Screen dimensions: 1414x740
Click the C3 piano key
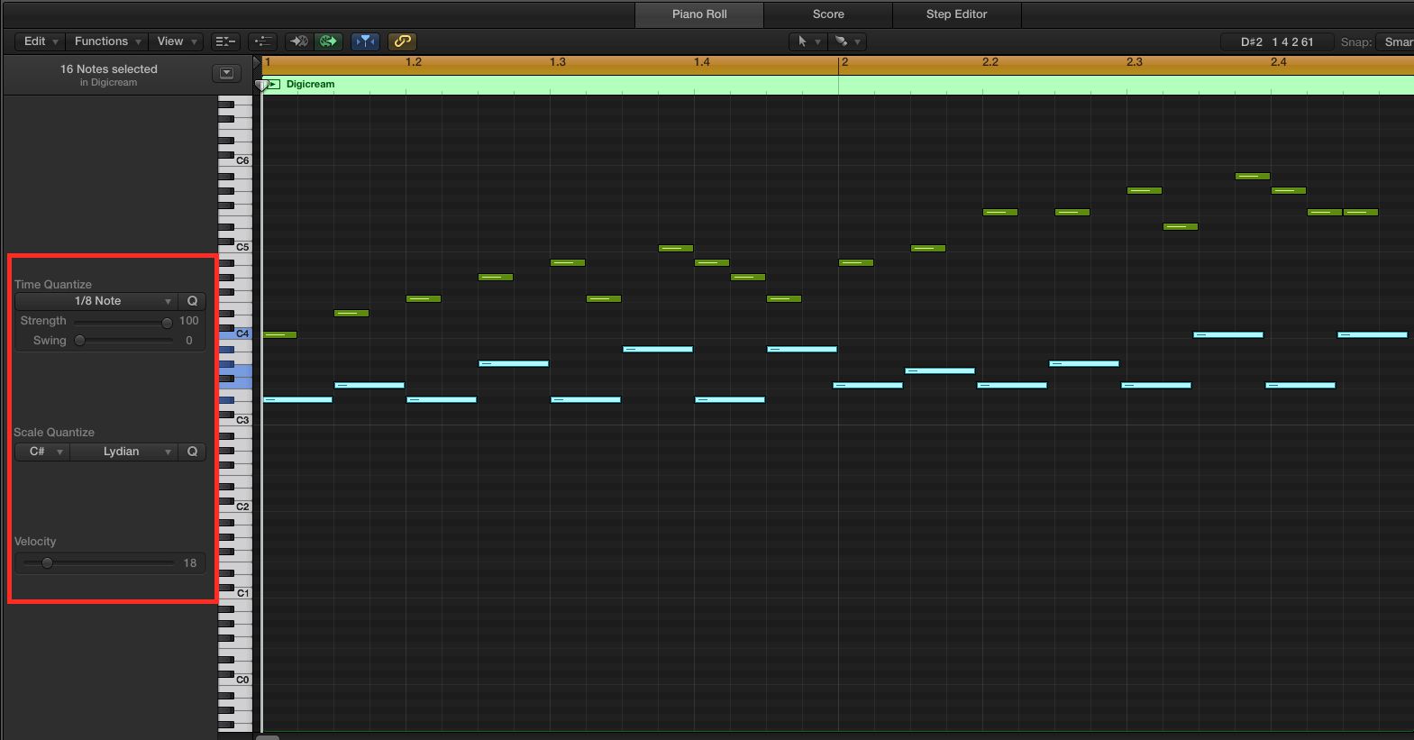(242, 420)
